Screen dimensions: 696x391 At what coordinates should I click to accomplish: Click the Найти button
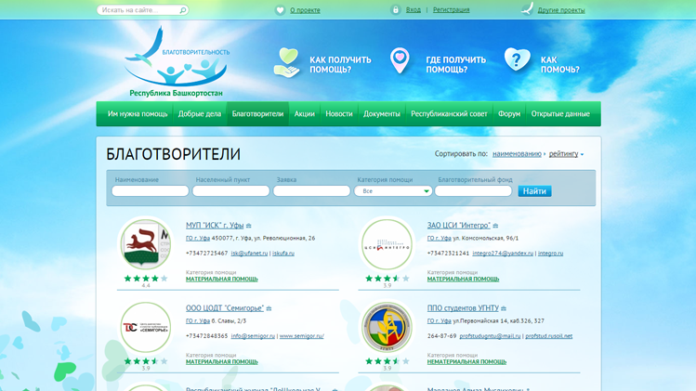[534, 191]
